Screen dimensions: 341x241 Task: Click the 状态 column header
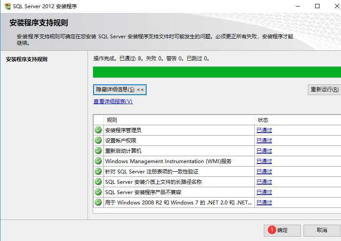click(x=298, y=120)
